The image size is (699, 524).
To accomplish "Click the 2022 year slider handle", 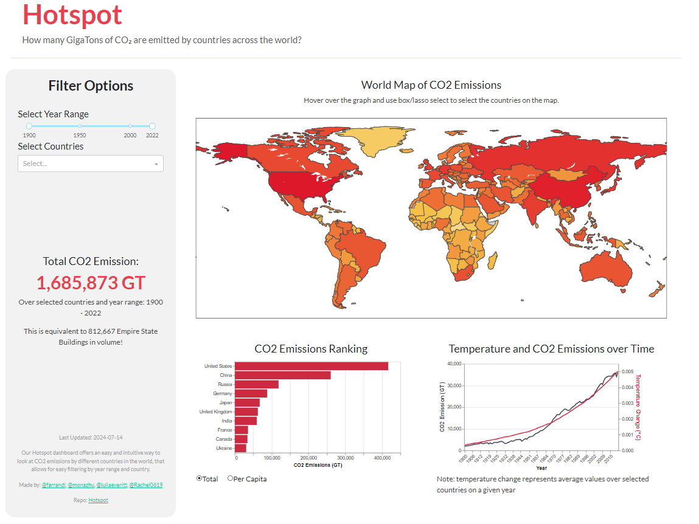I will (x=152, y=126).
